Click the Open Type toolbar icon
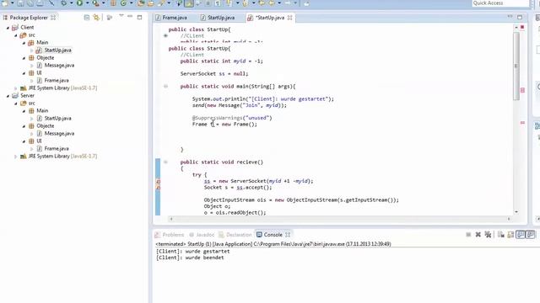The height and width of the screenshot is (303, 540). pos(141,3)
